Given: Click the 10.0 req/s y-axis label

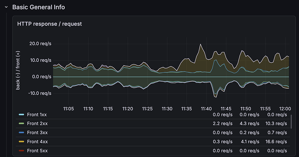Looking at the screenshot, I should 41,60.
